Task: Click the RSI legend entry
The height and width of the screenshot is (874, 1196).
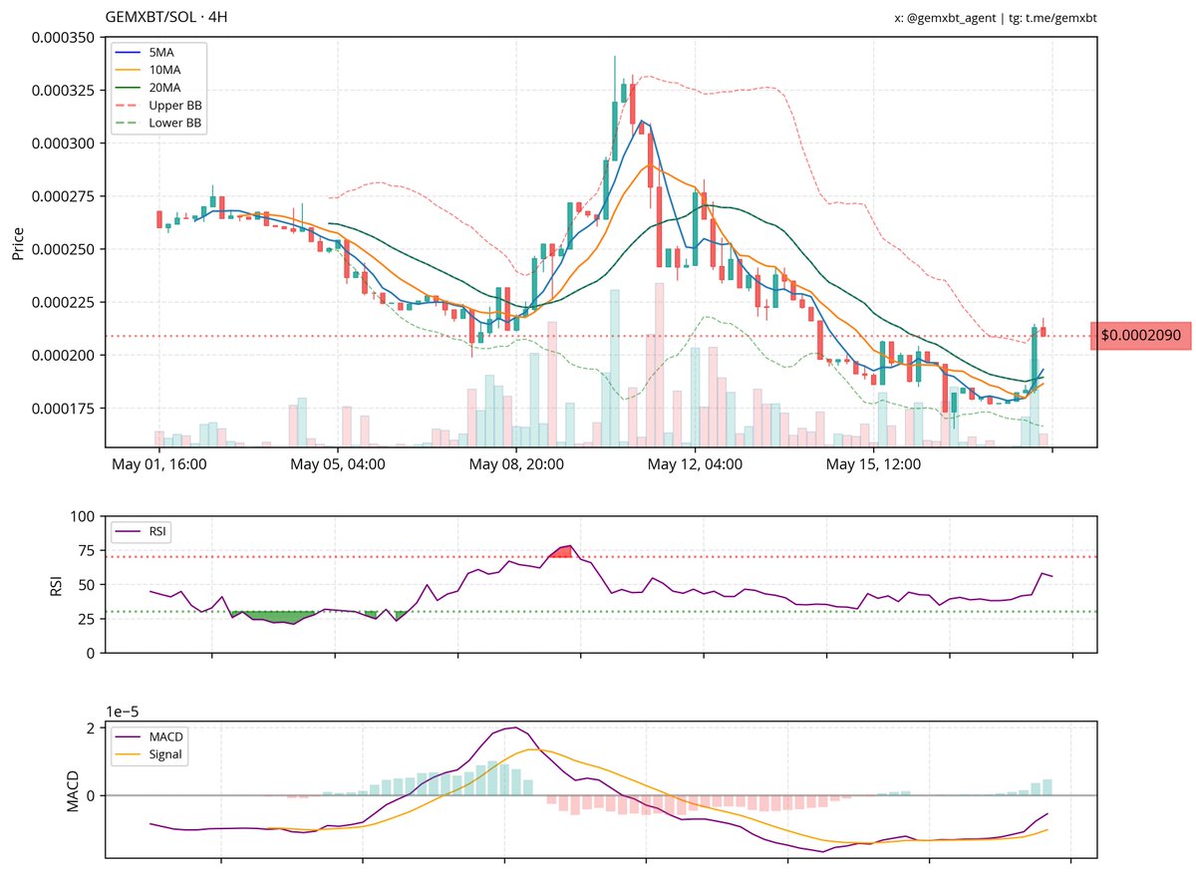Action: [142, 531]
